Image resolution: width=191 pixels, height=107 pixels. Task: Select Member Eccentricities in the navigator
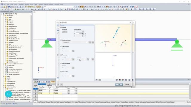(x=14, y=39)
